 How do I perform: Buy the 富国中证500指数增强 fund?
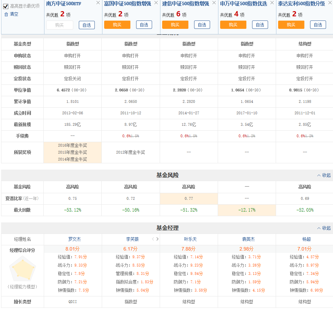117,25
